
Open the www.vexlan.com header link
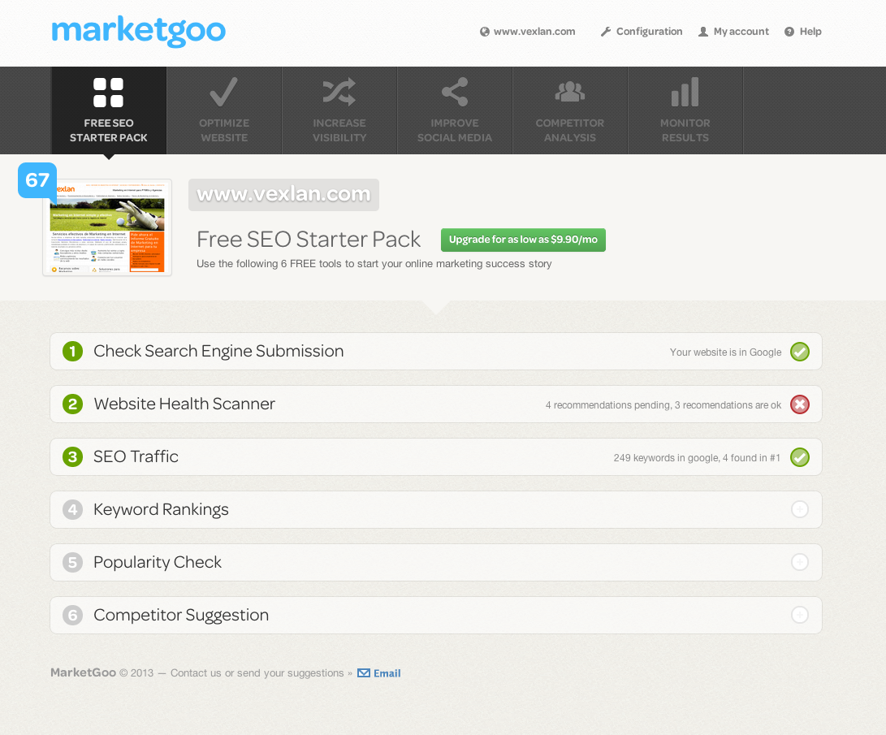534,32
